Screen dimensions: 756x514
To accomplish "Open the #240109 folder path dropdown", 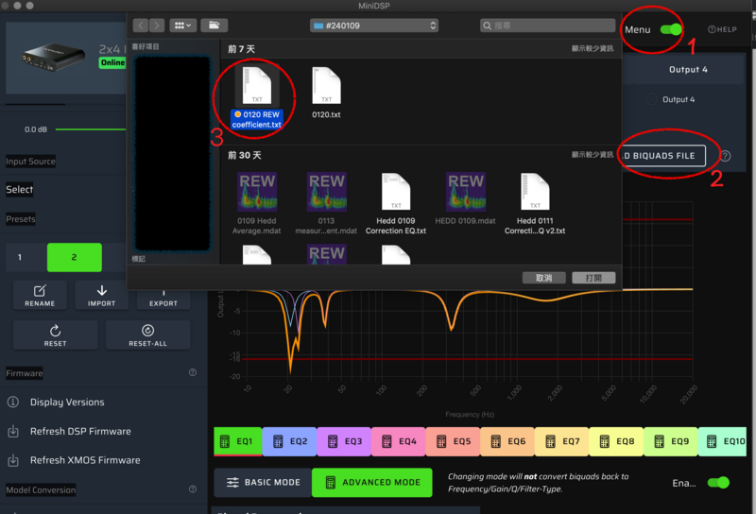I will pos(373,26).
